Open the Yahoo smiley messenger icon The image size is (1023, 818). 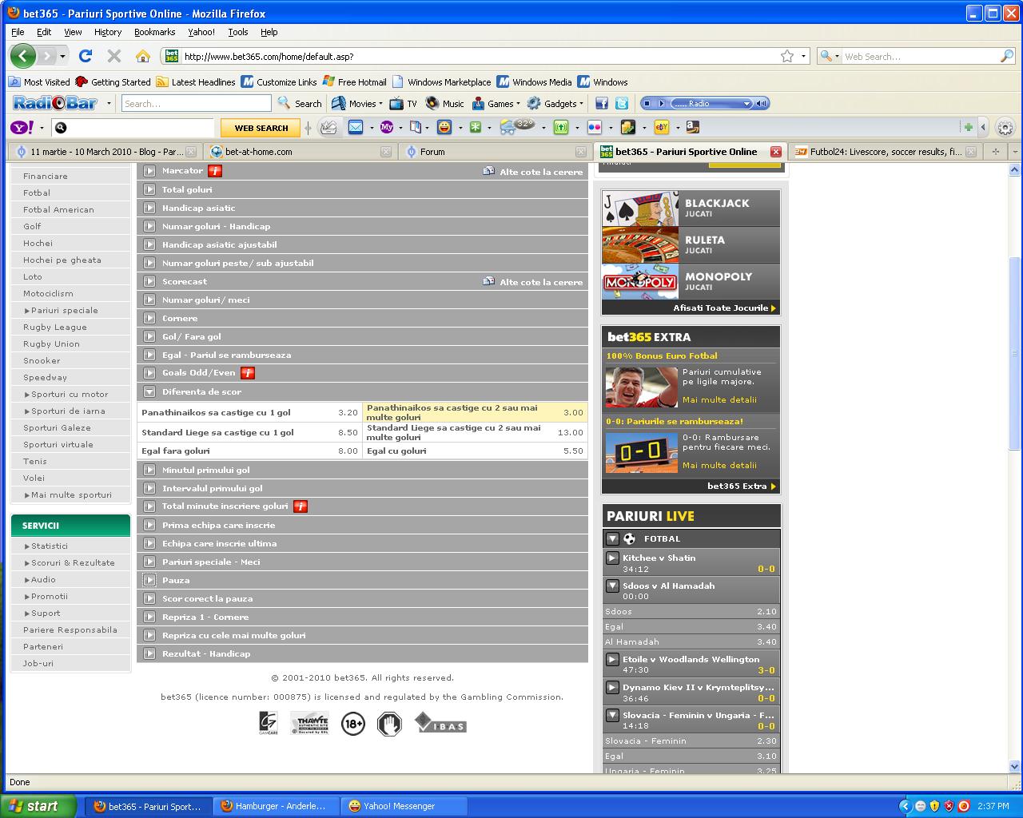444,127
